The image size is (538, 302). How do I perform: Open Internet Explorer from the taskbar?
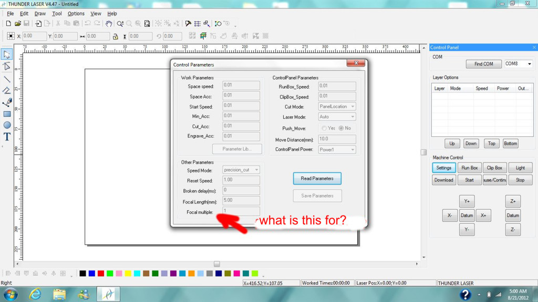(x=35, y=294)
